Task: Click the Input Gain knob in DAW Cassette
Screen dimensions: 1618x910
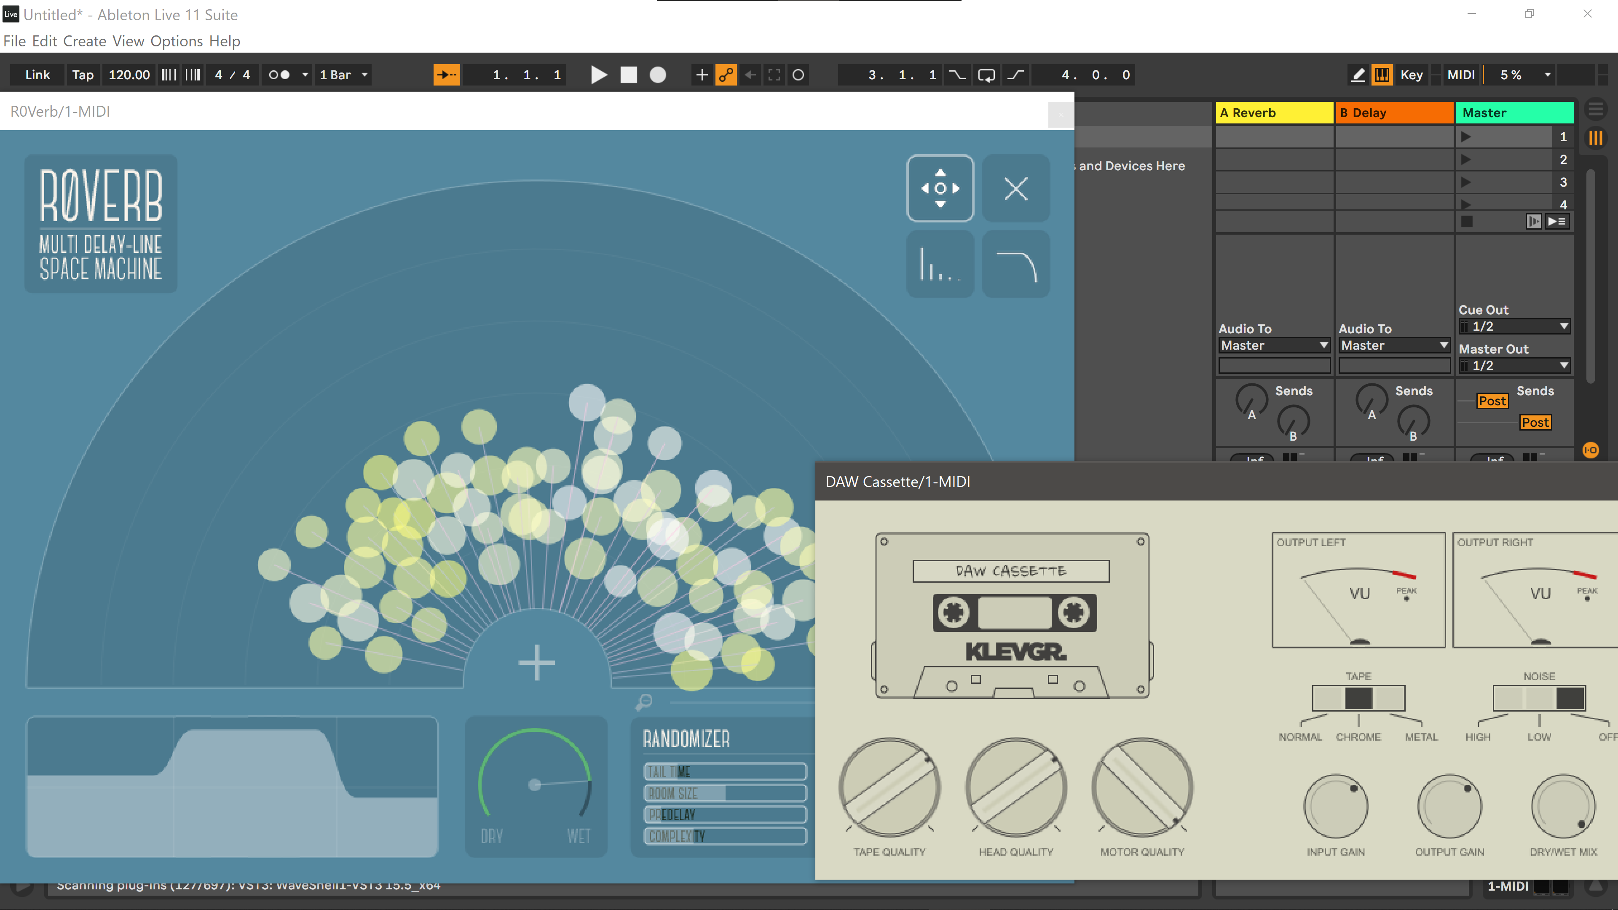Action: coord(1336,807)
